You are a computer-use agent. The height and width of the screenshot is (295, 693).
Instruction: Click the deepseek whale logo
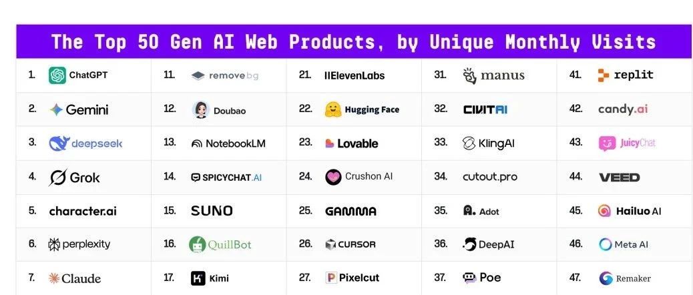(x=59, y=143)
